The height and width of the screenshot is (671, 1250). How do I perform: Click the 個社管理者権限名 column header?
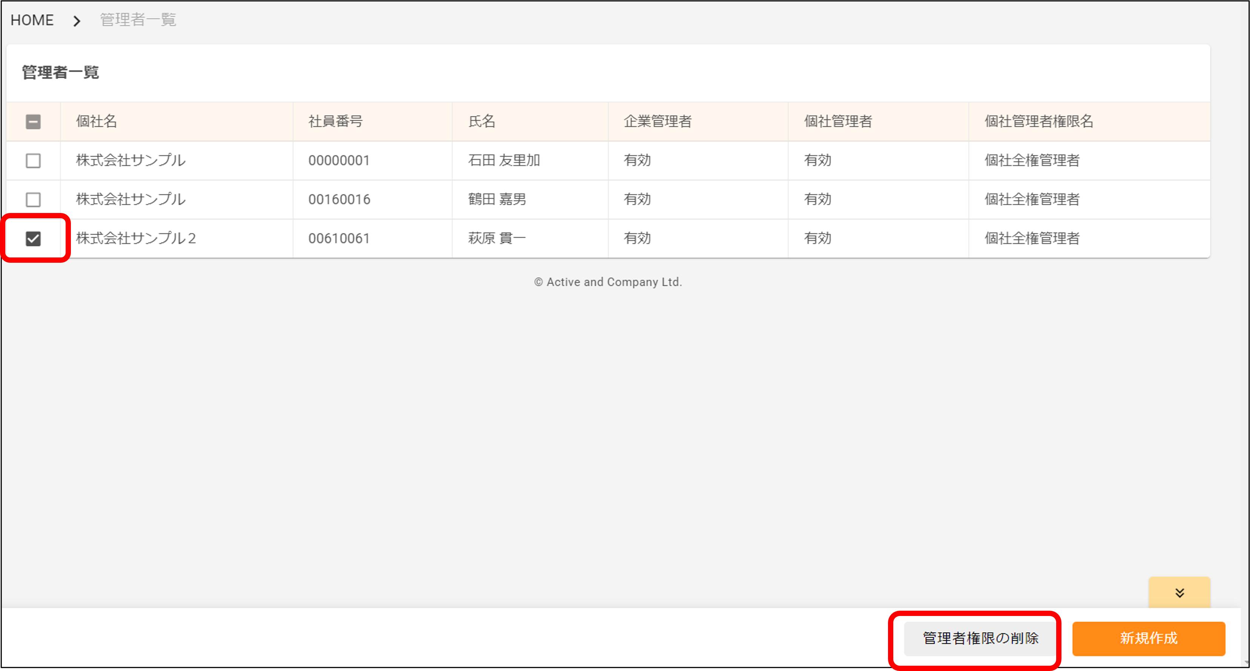(1038, 121)
